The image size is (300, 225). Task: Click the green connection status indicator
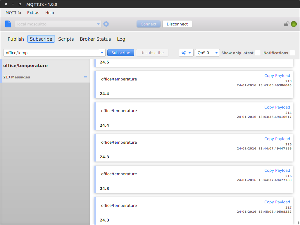tap(294, 24)
